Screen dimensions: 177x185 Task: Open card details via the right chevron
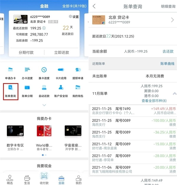click(173, 20)
